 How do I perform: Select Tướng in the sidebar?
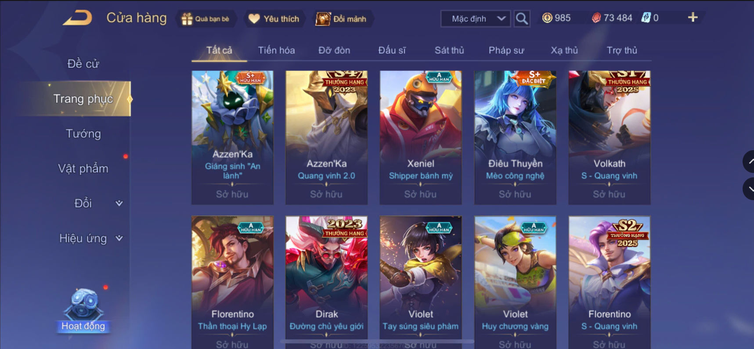(83, 134)
